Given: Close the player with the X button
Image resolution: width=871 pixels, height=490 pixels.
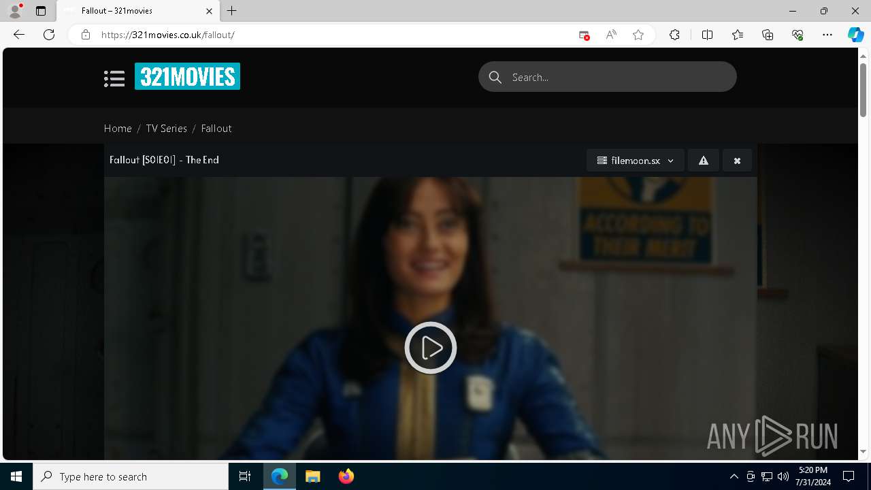Looking at the screenshot, I should point(737,161).
